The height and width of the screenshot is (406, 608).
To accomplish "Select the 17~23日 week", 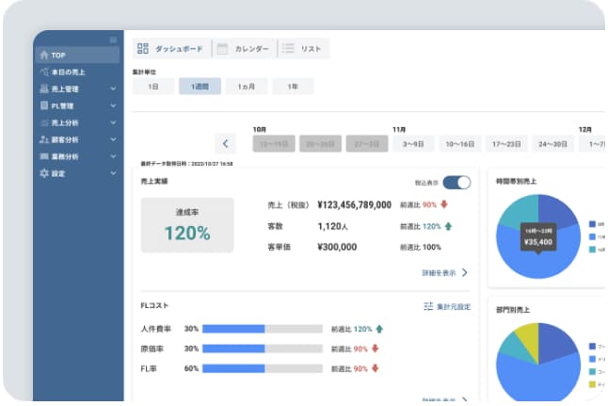I will tap(506, 144).
